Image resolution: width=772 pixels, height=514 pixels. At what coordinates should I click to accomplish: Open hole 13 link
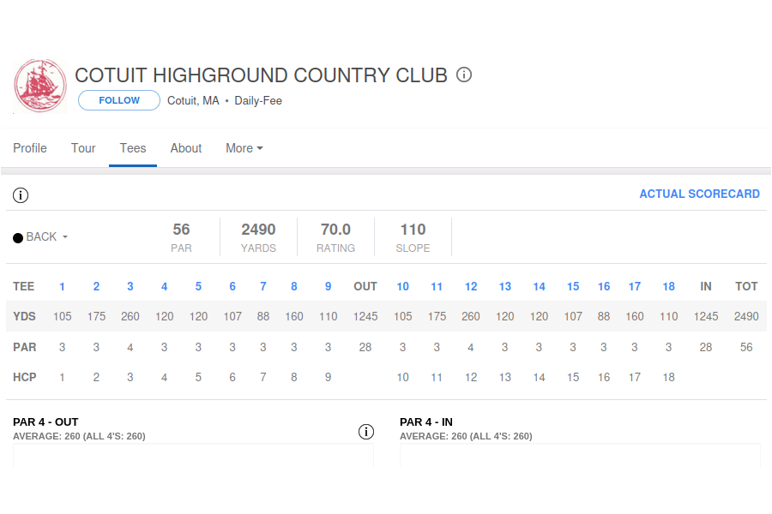(x=505, y=287)
